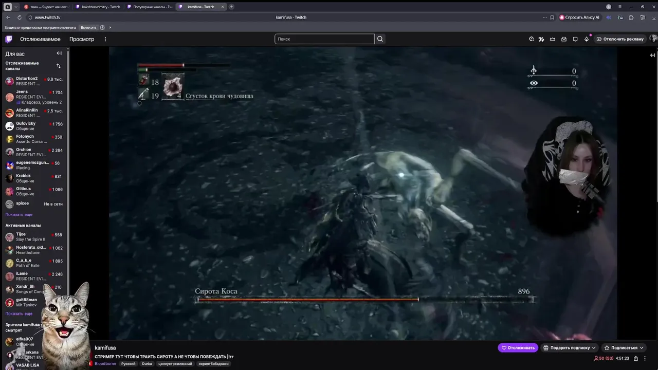Open C_a_k_e Path of Exile channel
The image size is (658, 370).
tap(34, 263)
